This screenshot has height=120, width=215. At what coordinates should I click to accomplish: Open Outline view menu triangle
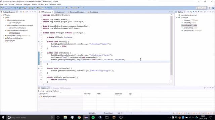(x=205, y=12)
